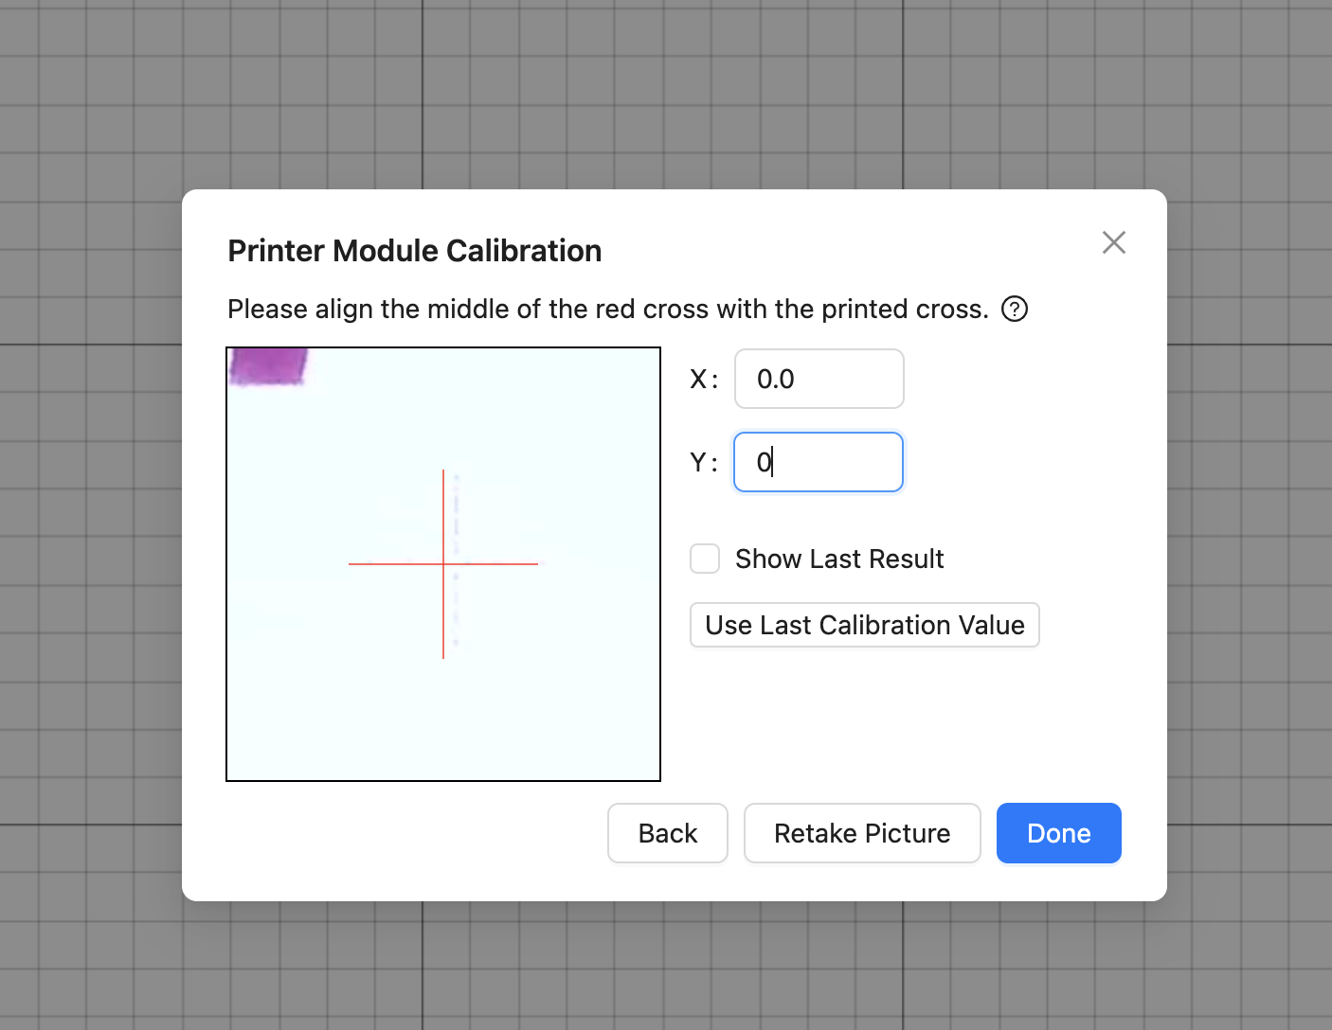The image size is (1332, 1030).
Task: Click the faint printed dashed vertical line
Action: tap(457, 559)
